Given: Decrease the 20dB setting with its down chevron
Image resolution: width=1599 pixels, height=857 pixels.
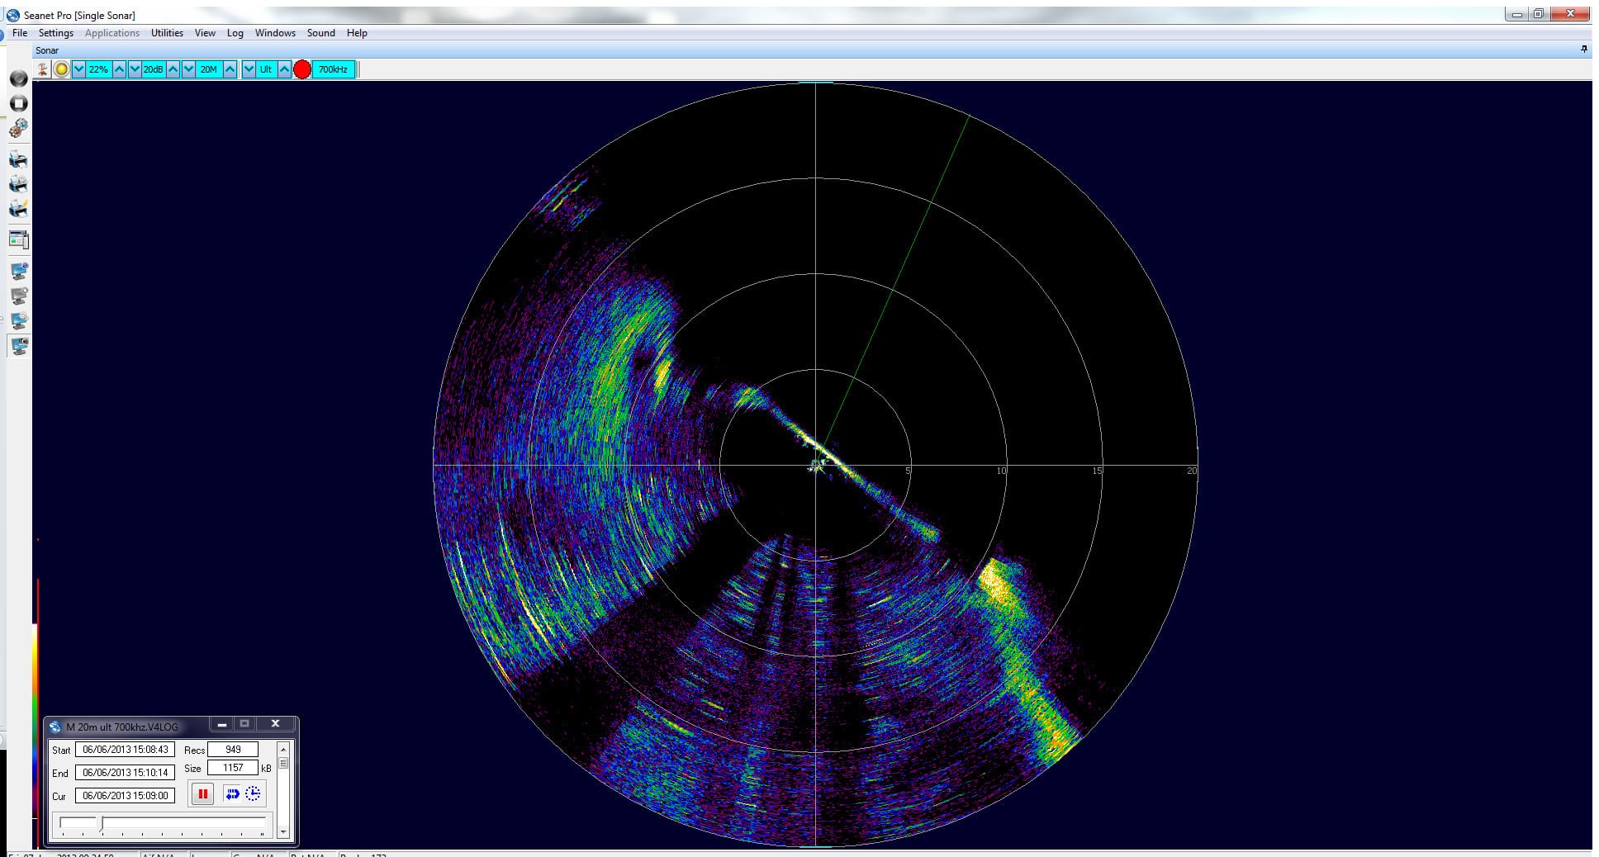Looking at the screenshot, I should (x=135, y=69).
